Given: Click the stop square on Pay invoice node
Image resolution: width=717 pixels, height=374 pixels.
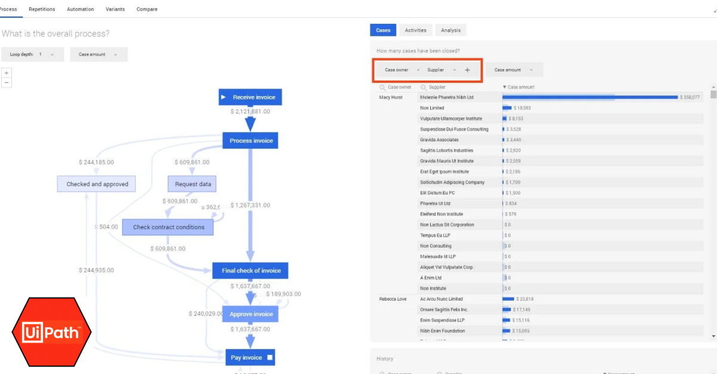Looking at the screenshot, I should point(269,358).
